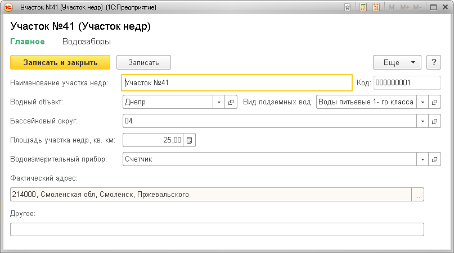Image resolution: width=454 pixels, height=253 pixels.
Task: Click the 1C logo in the title bar
Action: click(x=8, y=8)
